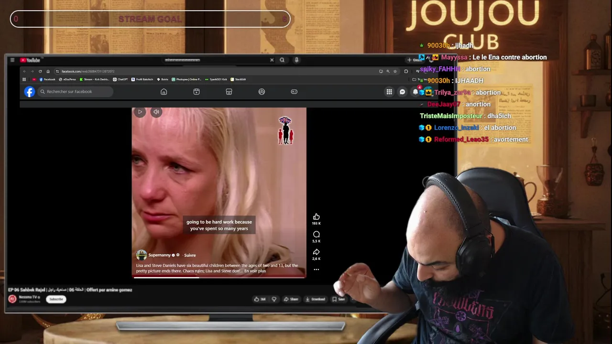Expand caption with En voir plus
The width and height of the screenshot is (612, 344).
pos(255,271)
